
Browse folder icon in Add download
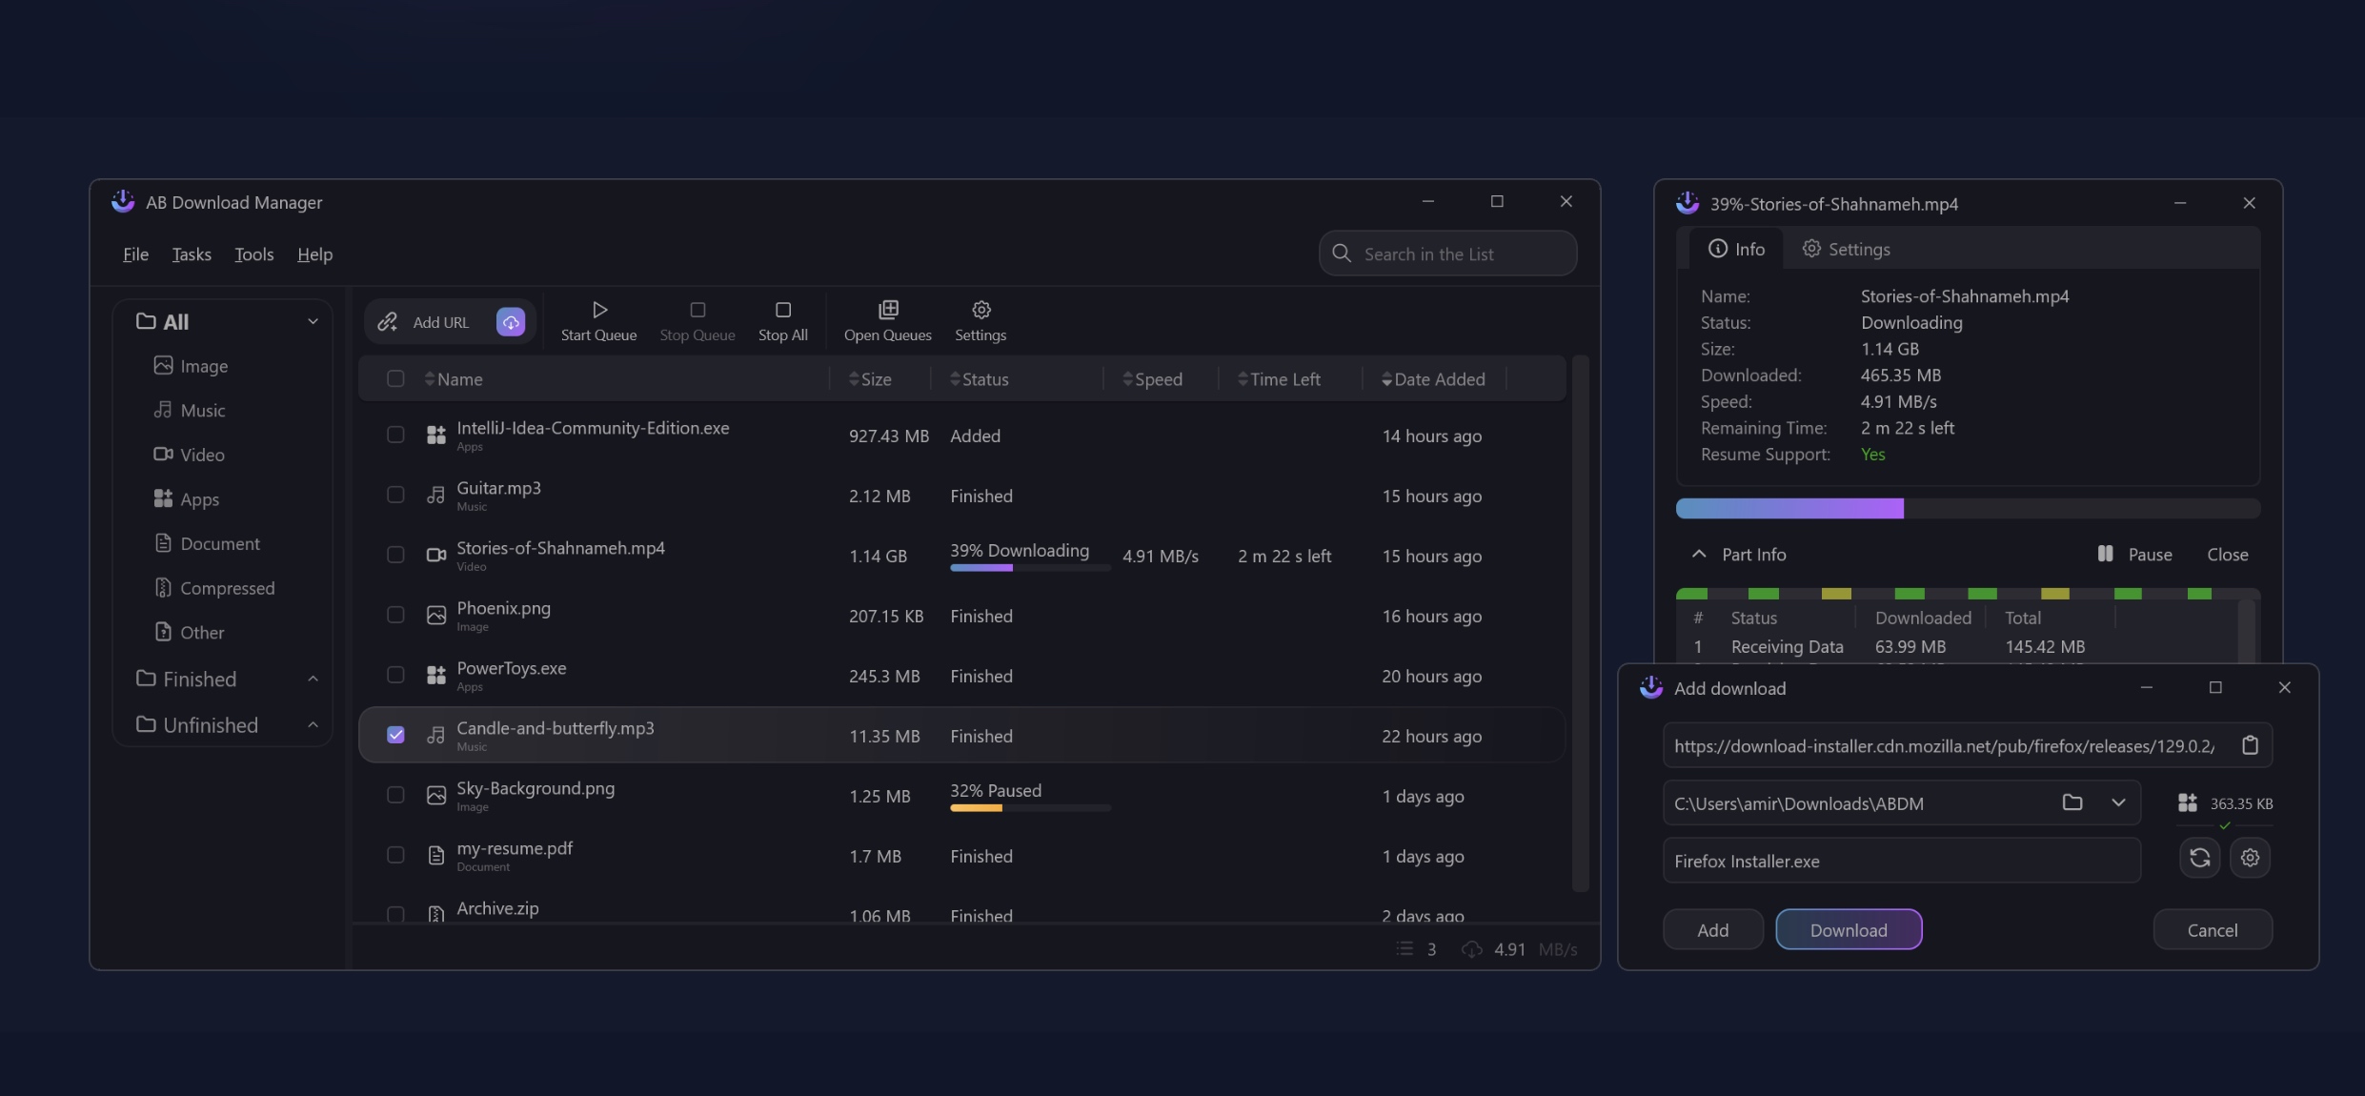point(2072,802)
